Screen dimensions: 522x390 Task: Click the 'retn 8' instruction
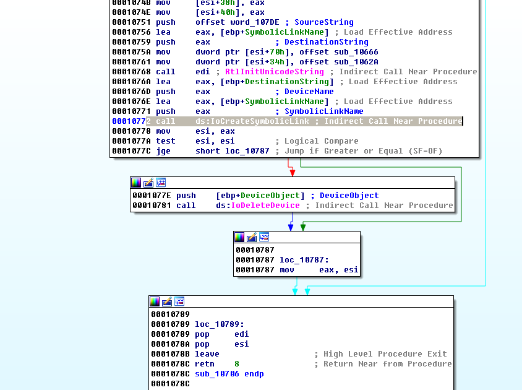point(217,364)
